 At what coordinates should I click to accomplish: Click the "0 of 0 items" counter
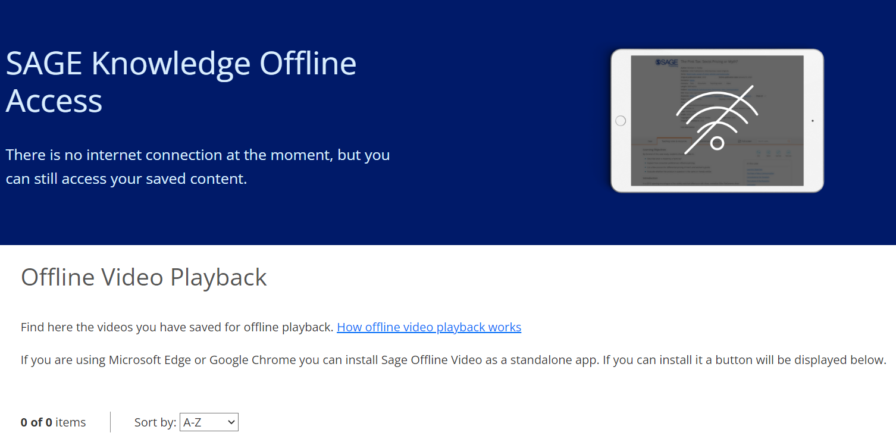53,422
